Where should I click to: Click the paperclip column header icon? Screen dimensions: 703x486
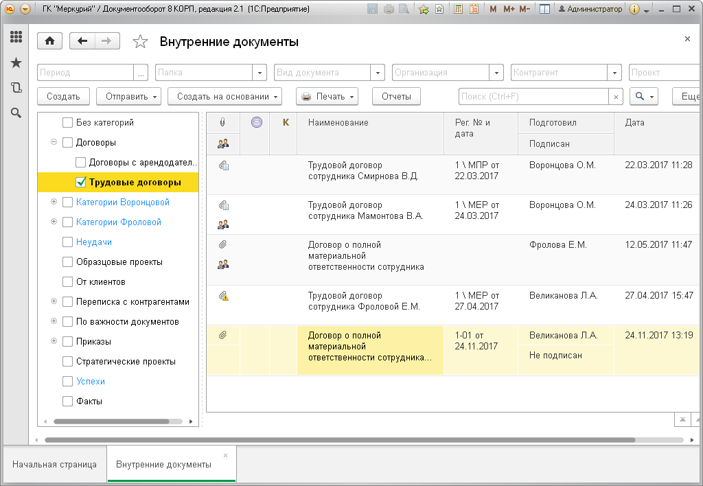(x=223, y=122)
